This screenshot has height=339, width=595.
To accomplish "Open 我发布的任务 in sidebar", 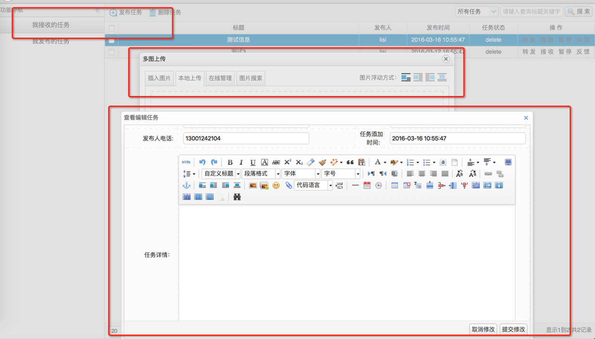I will (x=51, y=41).
